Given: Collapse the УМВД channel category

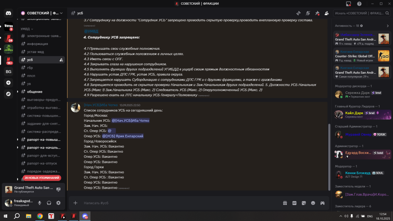Looking at the screenshot, I should (27, 29).
